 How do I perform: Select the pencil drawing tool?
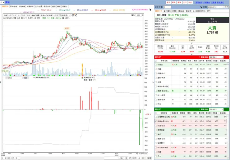pyautogui.click(x=76, y=15)
